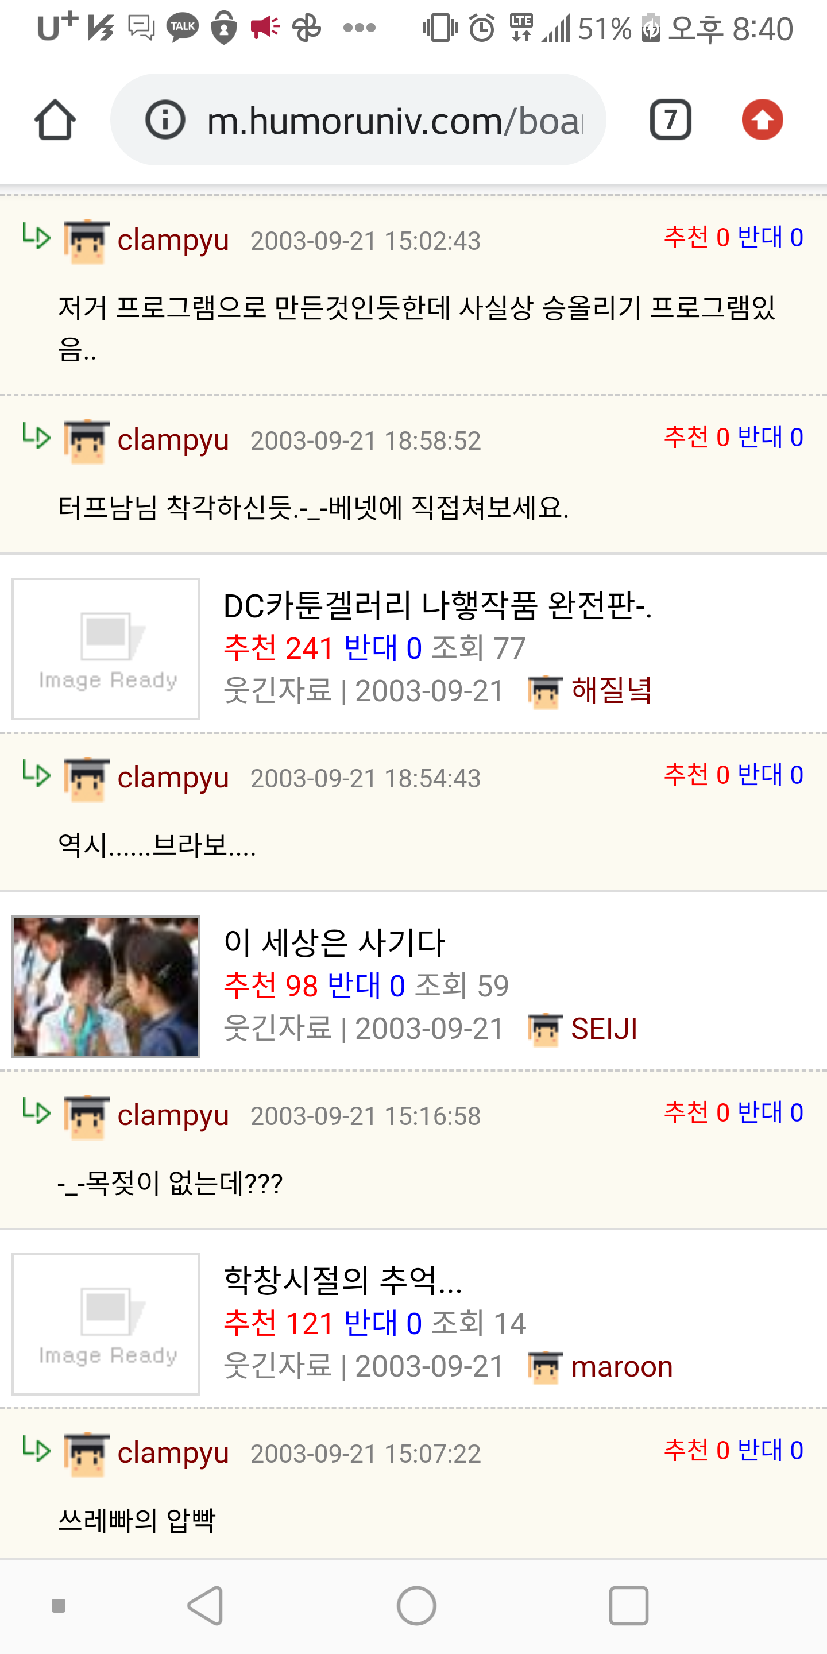Open the tab switcher showing 7 tabs
This screenshot has height=1654, width=827.
(x=670, y=119)
